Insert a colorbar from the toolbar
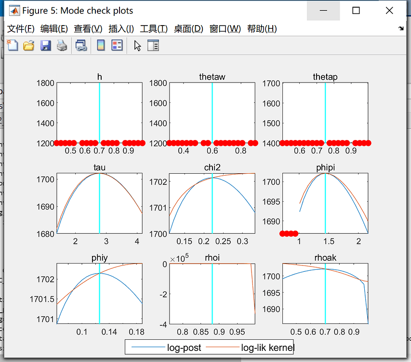This screenshot has height=362, width=411. coord(102,45)
